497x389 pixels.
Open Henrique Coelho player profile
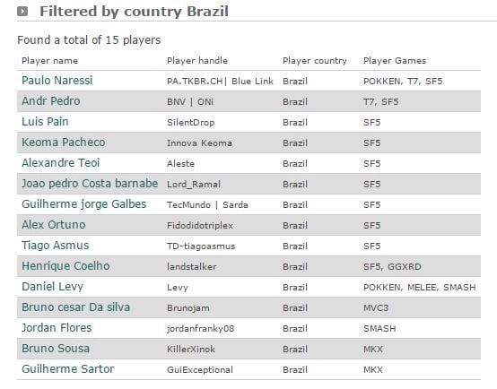coord(65,266)
